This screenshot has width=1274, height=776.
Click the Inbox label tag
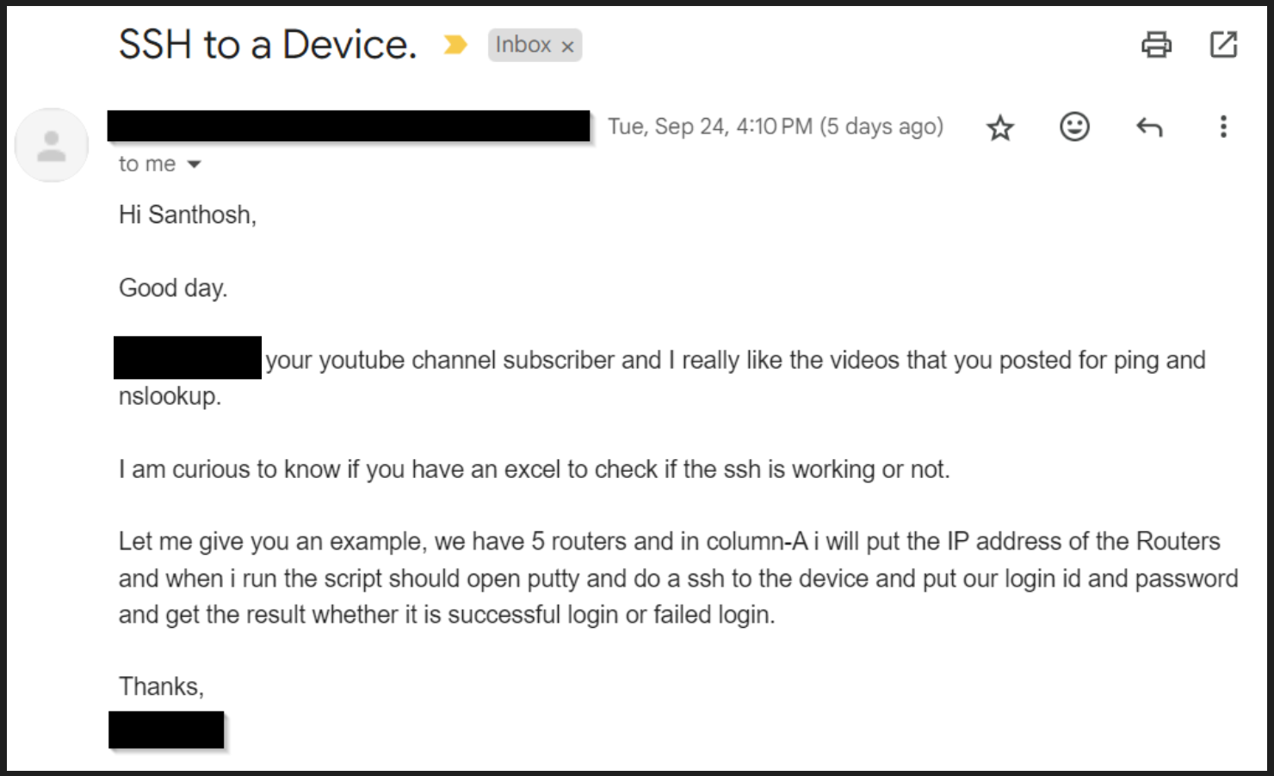[x=523, y=45]
